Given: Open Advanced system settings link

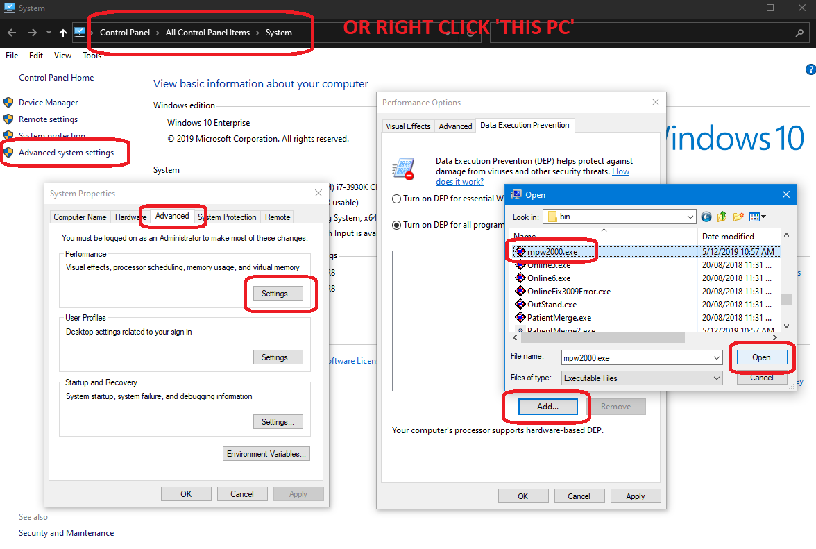Looking at the screenshot, I should point(66,153).
